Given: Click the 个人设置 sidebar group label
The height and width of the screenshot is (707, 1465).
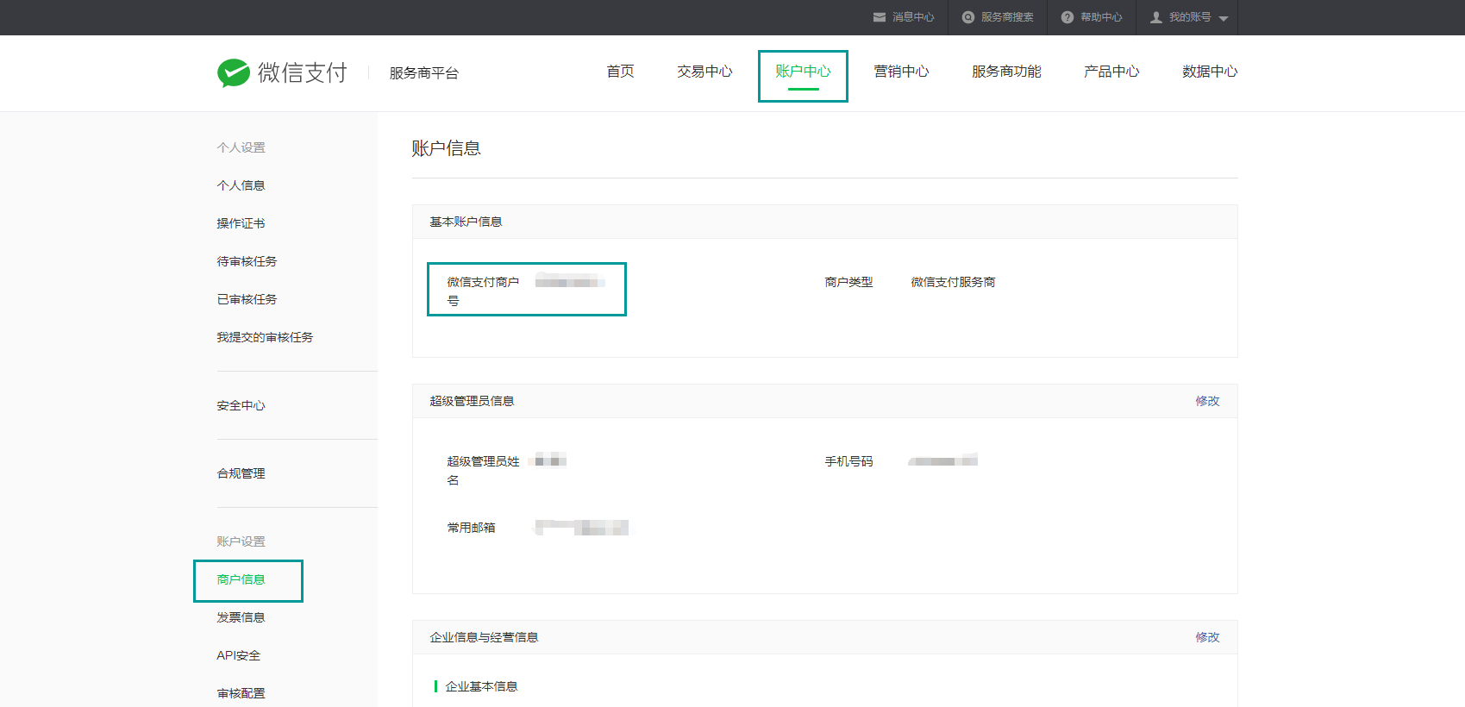Looking at the screenshot, I should [x=241, y=147].
